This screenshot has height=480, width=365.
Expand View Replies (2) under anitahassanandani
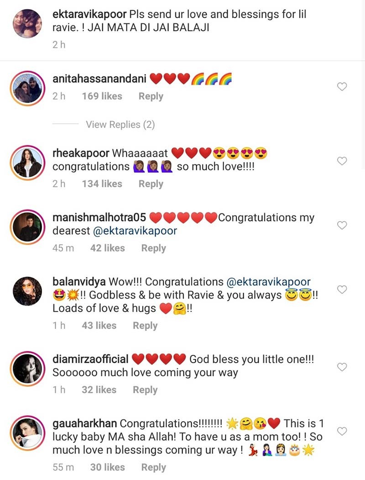click(x=120, y=124)
